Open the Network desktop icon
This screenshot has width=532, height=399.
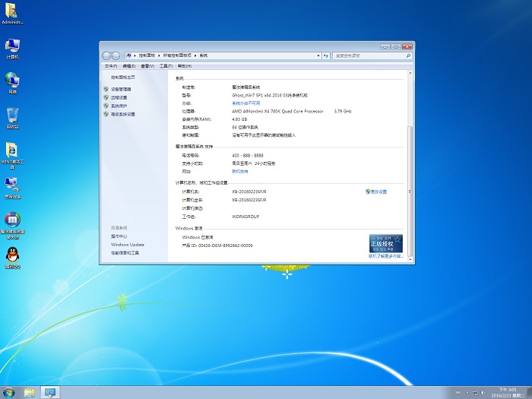[12, 80]
